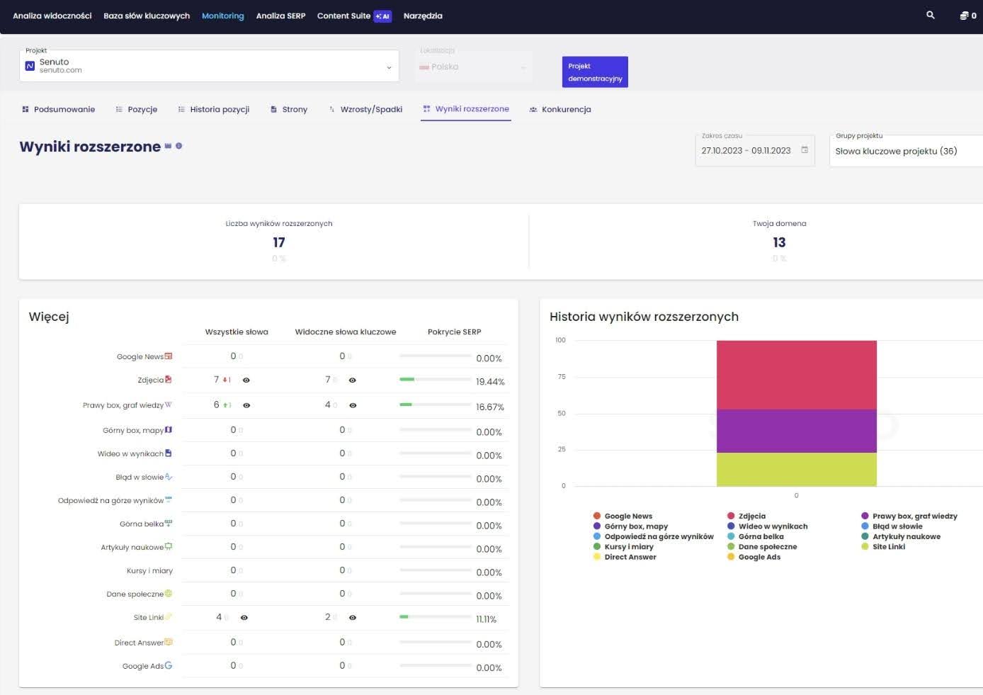This screenshot has width=983, height=695.
Task: Show all keywords for Zdjęcia via eye icon
Action: 246,380
